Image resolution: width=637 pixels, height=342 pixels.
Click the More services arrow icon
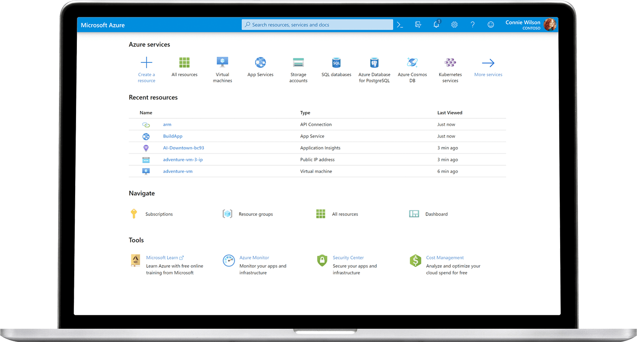(488, 63)
